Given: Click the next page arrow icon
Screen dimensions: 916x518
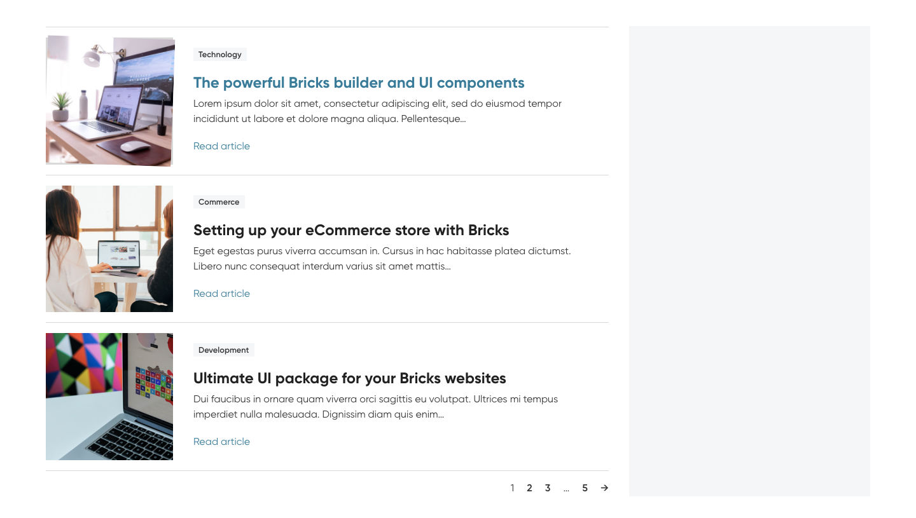Looking at the screenshot, I should pos(604,488).
